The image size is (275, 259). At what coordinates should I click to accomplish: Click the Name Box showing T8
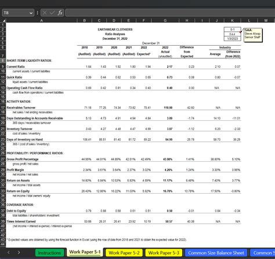pyautogui.click(x=18, y=13)
